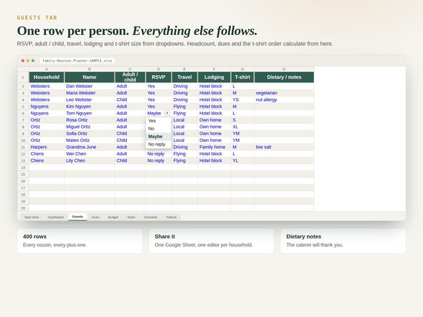Pick Maybe in the RSVP dropdown list
Image resolution: width=423 pixels, height=317 pixels.
tap(159, 137)
